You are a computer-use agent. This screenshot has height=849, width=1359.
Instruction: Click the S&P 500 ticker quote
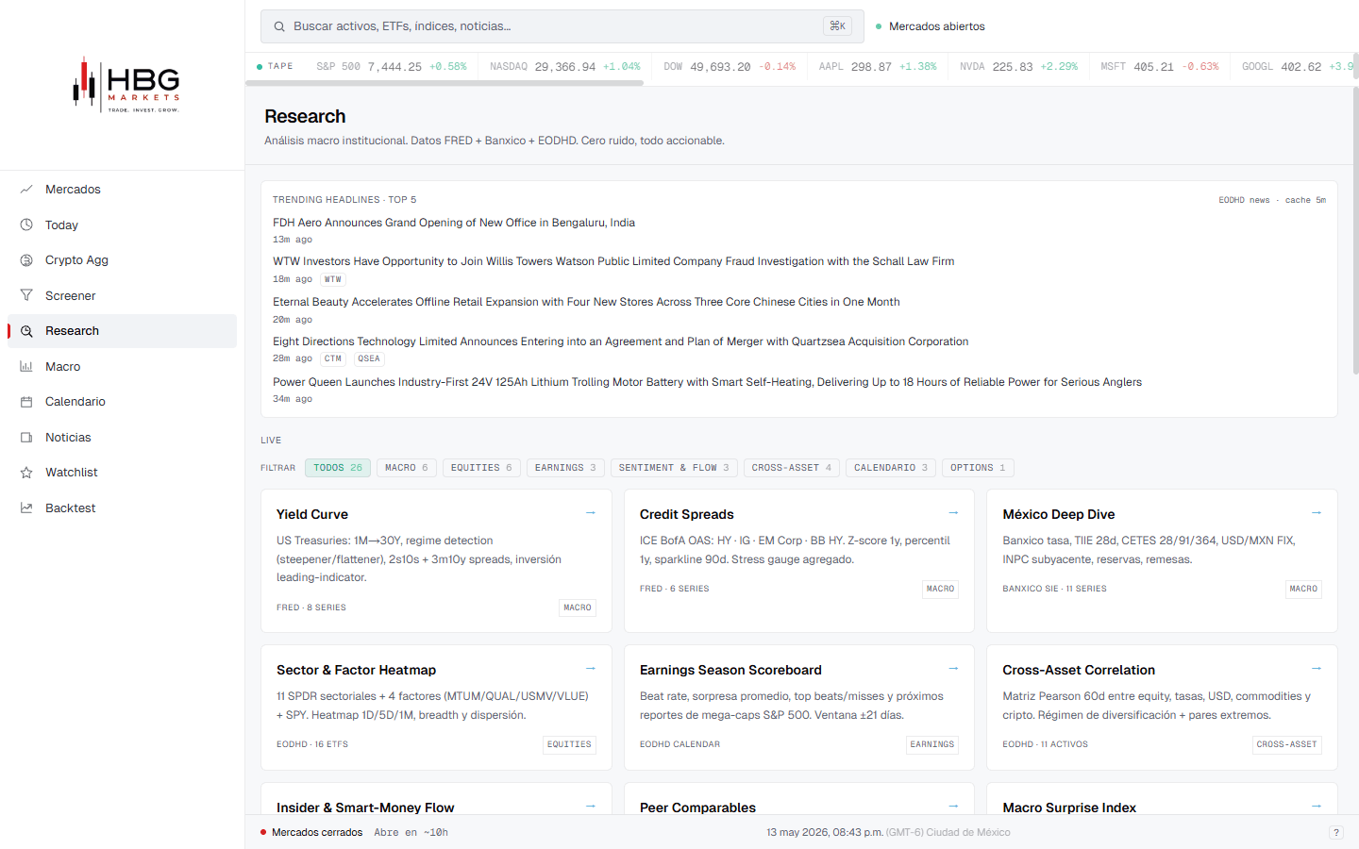pos(392,67)
